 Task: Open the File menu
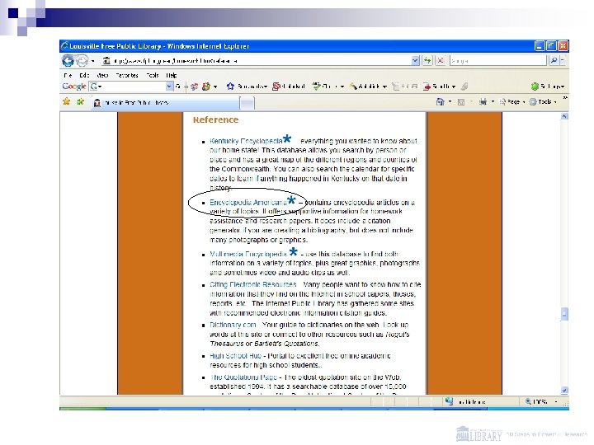[x=68, y=75]
